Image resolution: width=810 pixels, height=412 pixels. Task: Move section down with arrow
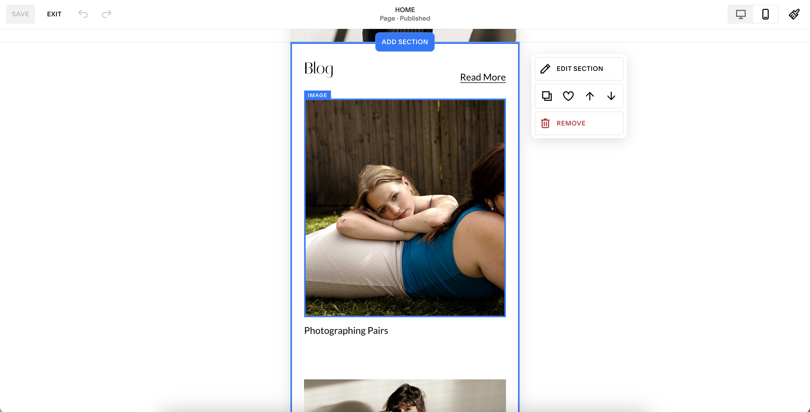pos(611,96)
